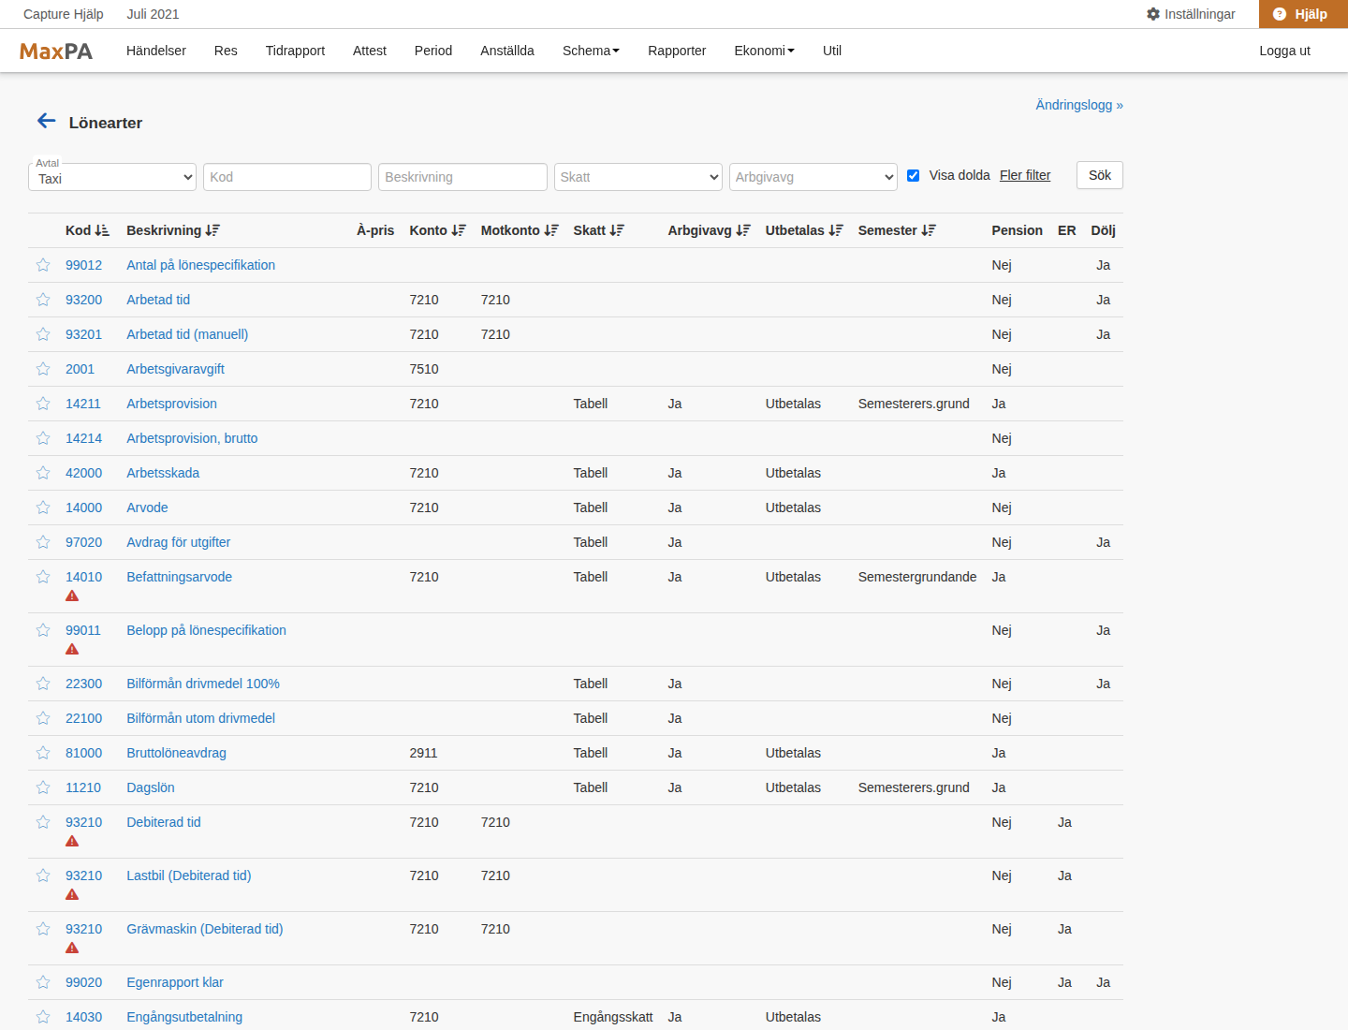This screenshot has height=1030, width=1348.
Task: Sort by Skatt column sort icon
Action: click(617, 230)
